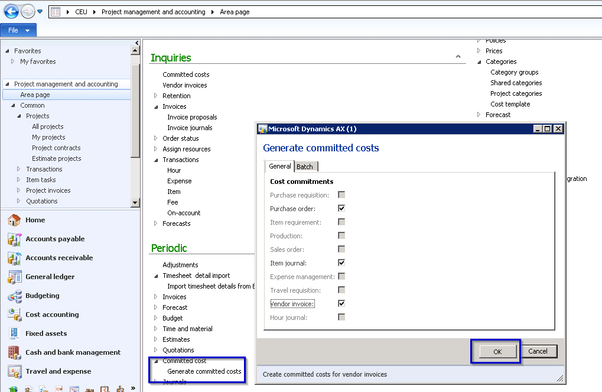Open the Generate committed costs link
602x392 pixels.
204,371
